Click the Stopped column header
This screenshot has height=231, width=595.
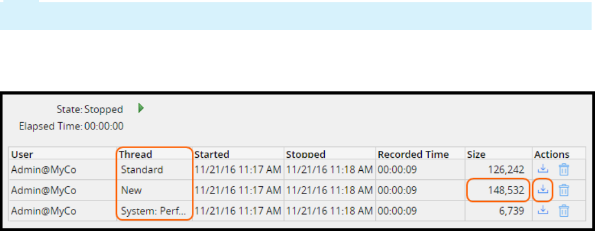click(305, 154)
